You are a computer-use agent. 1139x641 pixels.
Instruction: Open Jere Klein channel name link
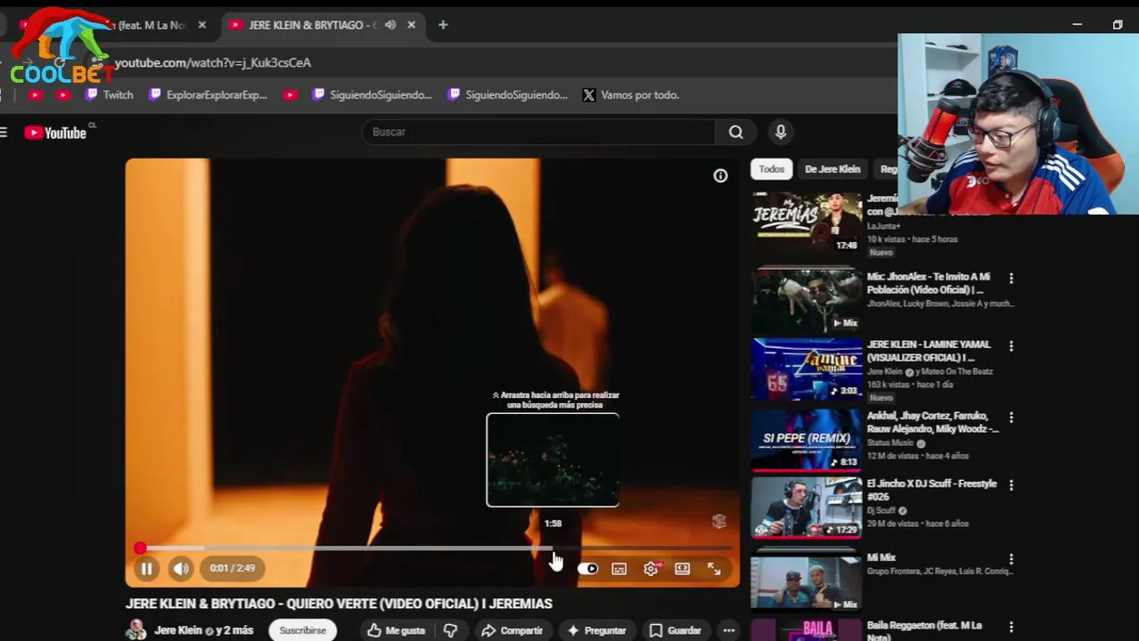coord(178,630)
